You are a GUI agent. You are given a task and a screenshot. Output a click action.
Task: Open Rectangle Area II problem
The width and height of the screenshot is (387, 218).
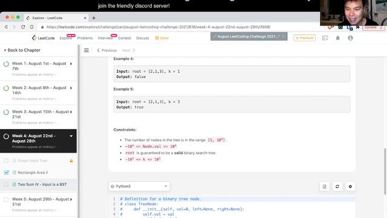click(x=33, y=173)
